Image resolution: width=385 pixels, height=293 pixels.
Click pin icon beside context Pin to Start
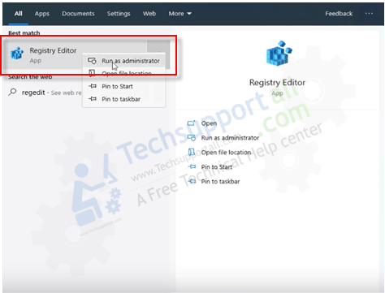point(93,86)
